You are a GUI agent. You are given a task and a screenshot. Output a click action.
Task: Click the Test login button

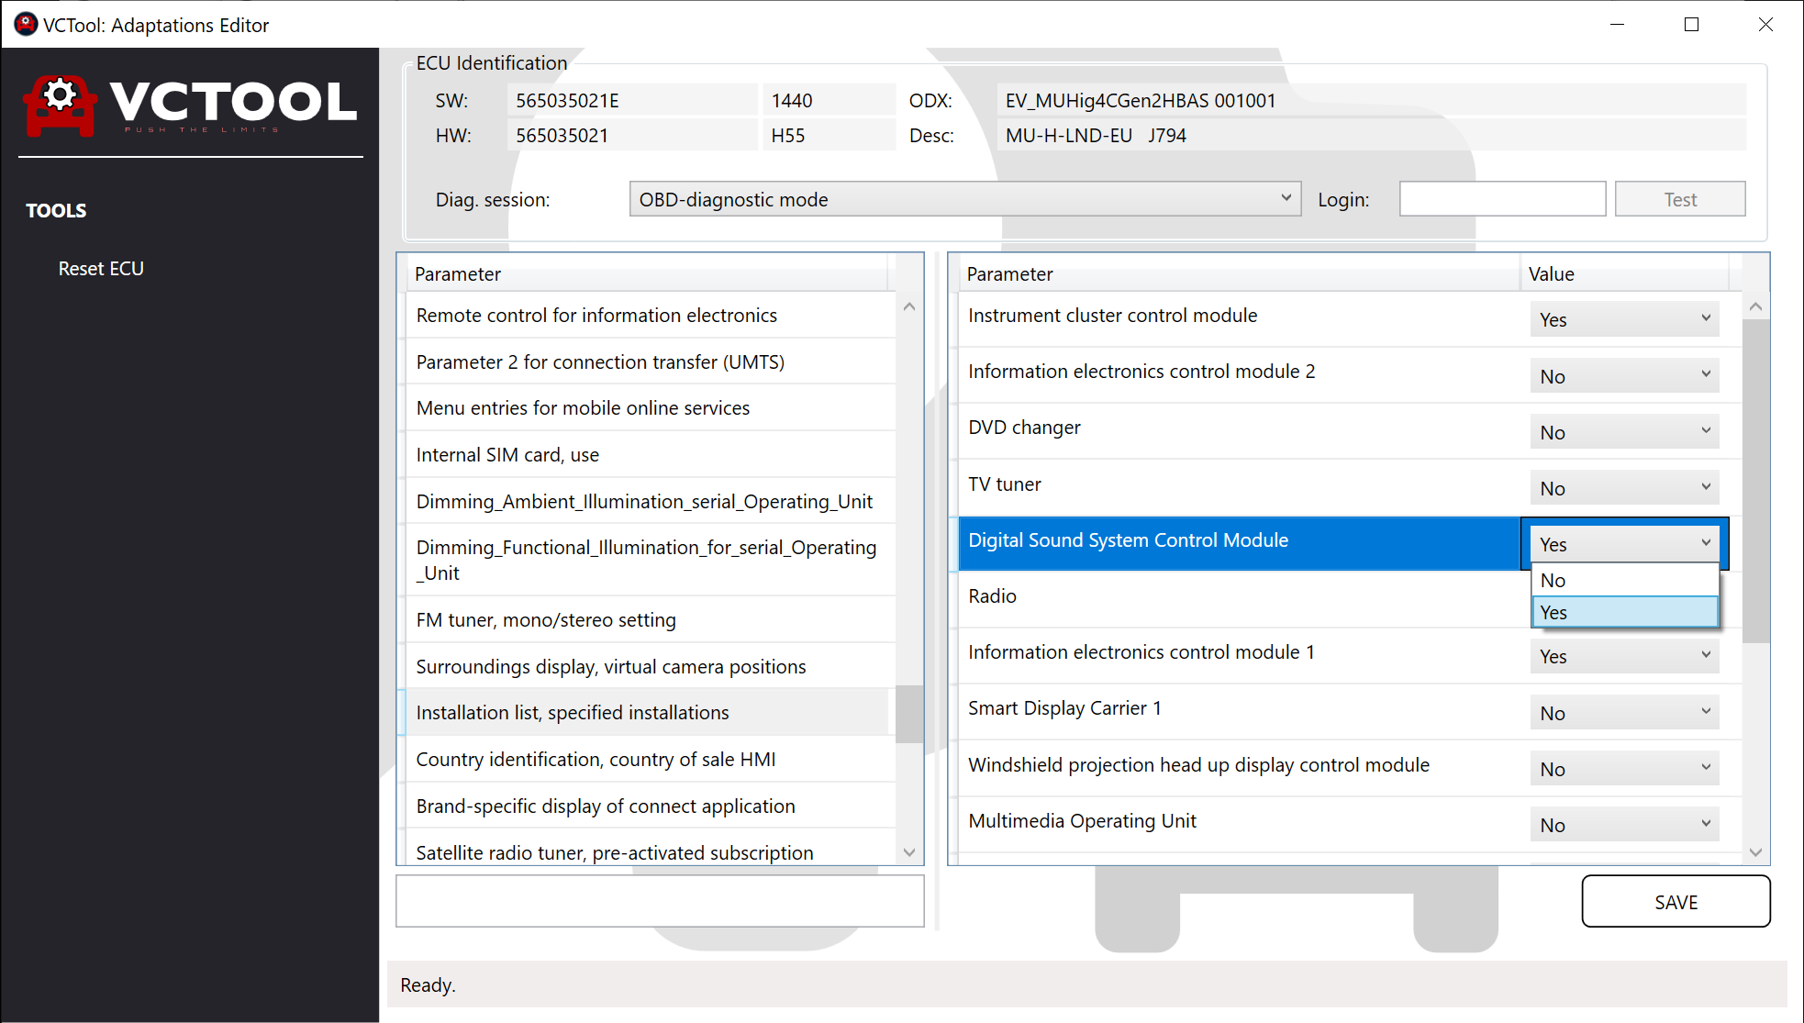pos(1679,199)
